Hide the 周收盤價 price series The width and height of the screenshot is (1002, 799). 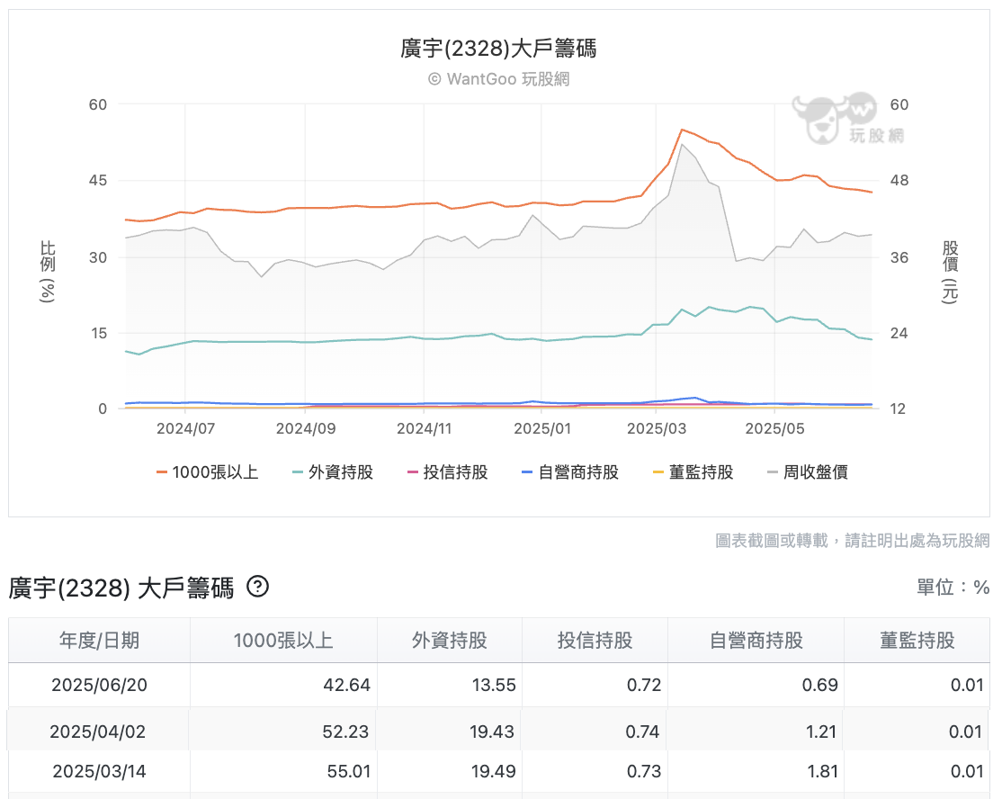coord(808,472)
